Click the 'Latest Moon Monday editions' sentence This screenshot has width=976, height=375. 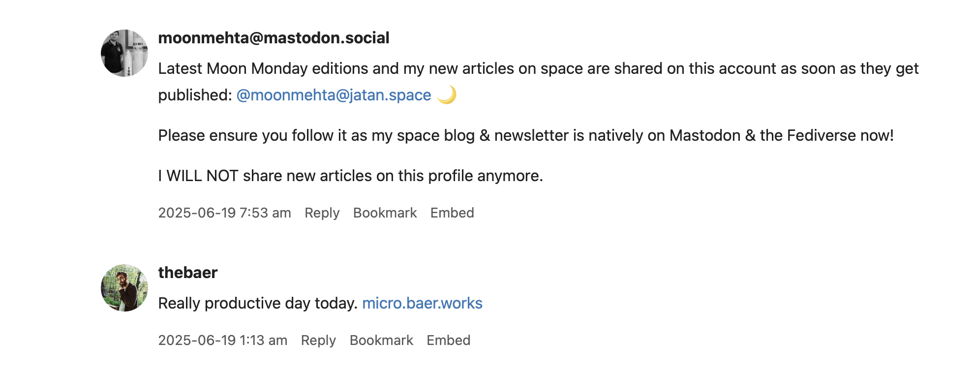click(x=538, y=68)
